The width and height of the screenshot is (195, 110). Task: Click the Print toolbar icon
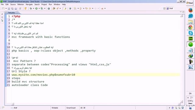click(16, 9)
